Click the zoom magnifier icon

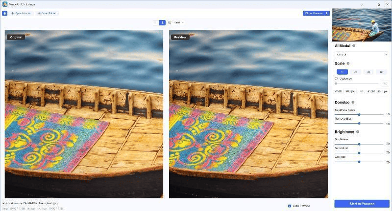tap(170, 22)
